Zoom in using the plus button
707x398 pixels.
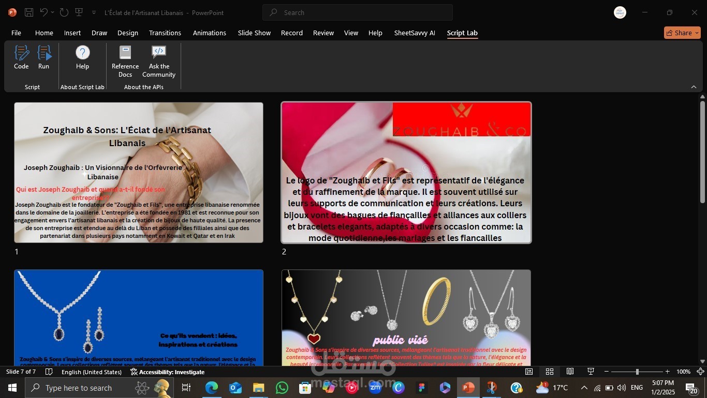coord(668,372)
